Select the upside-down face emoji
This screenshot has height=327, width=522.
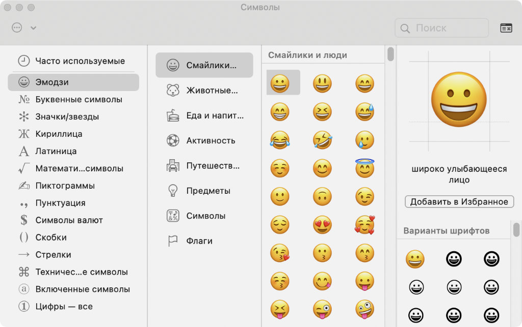322,196
